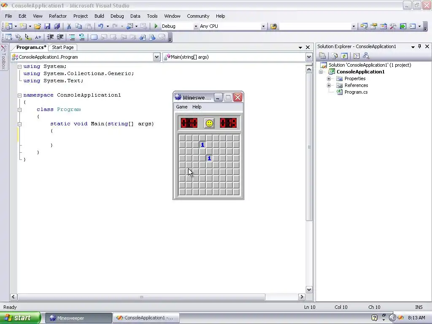Collapse the Main method outline block

coord(19,124)
